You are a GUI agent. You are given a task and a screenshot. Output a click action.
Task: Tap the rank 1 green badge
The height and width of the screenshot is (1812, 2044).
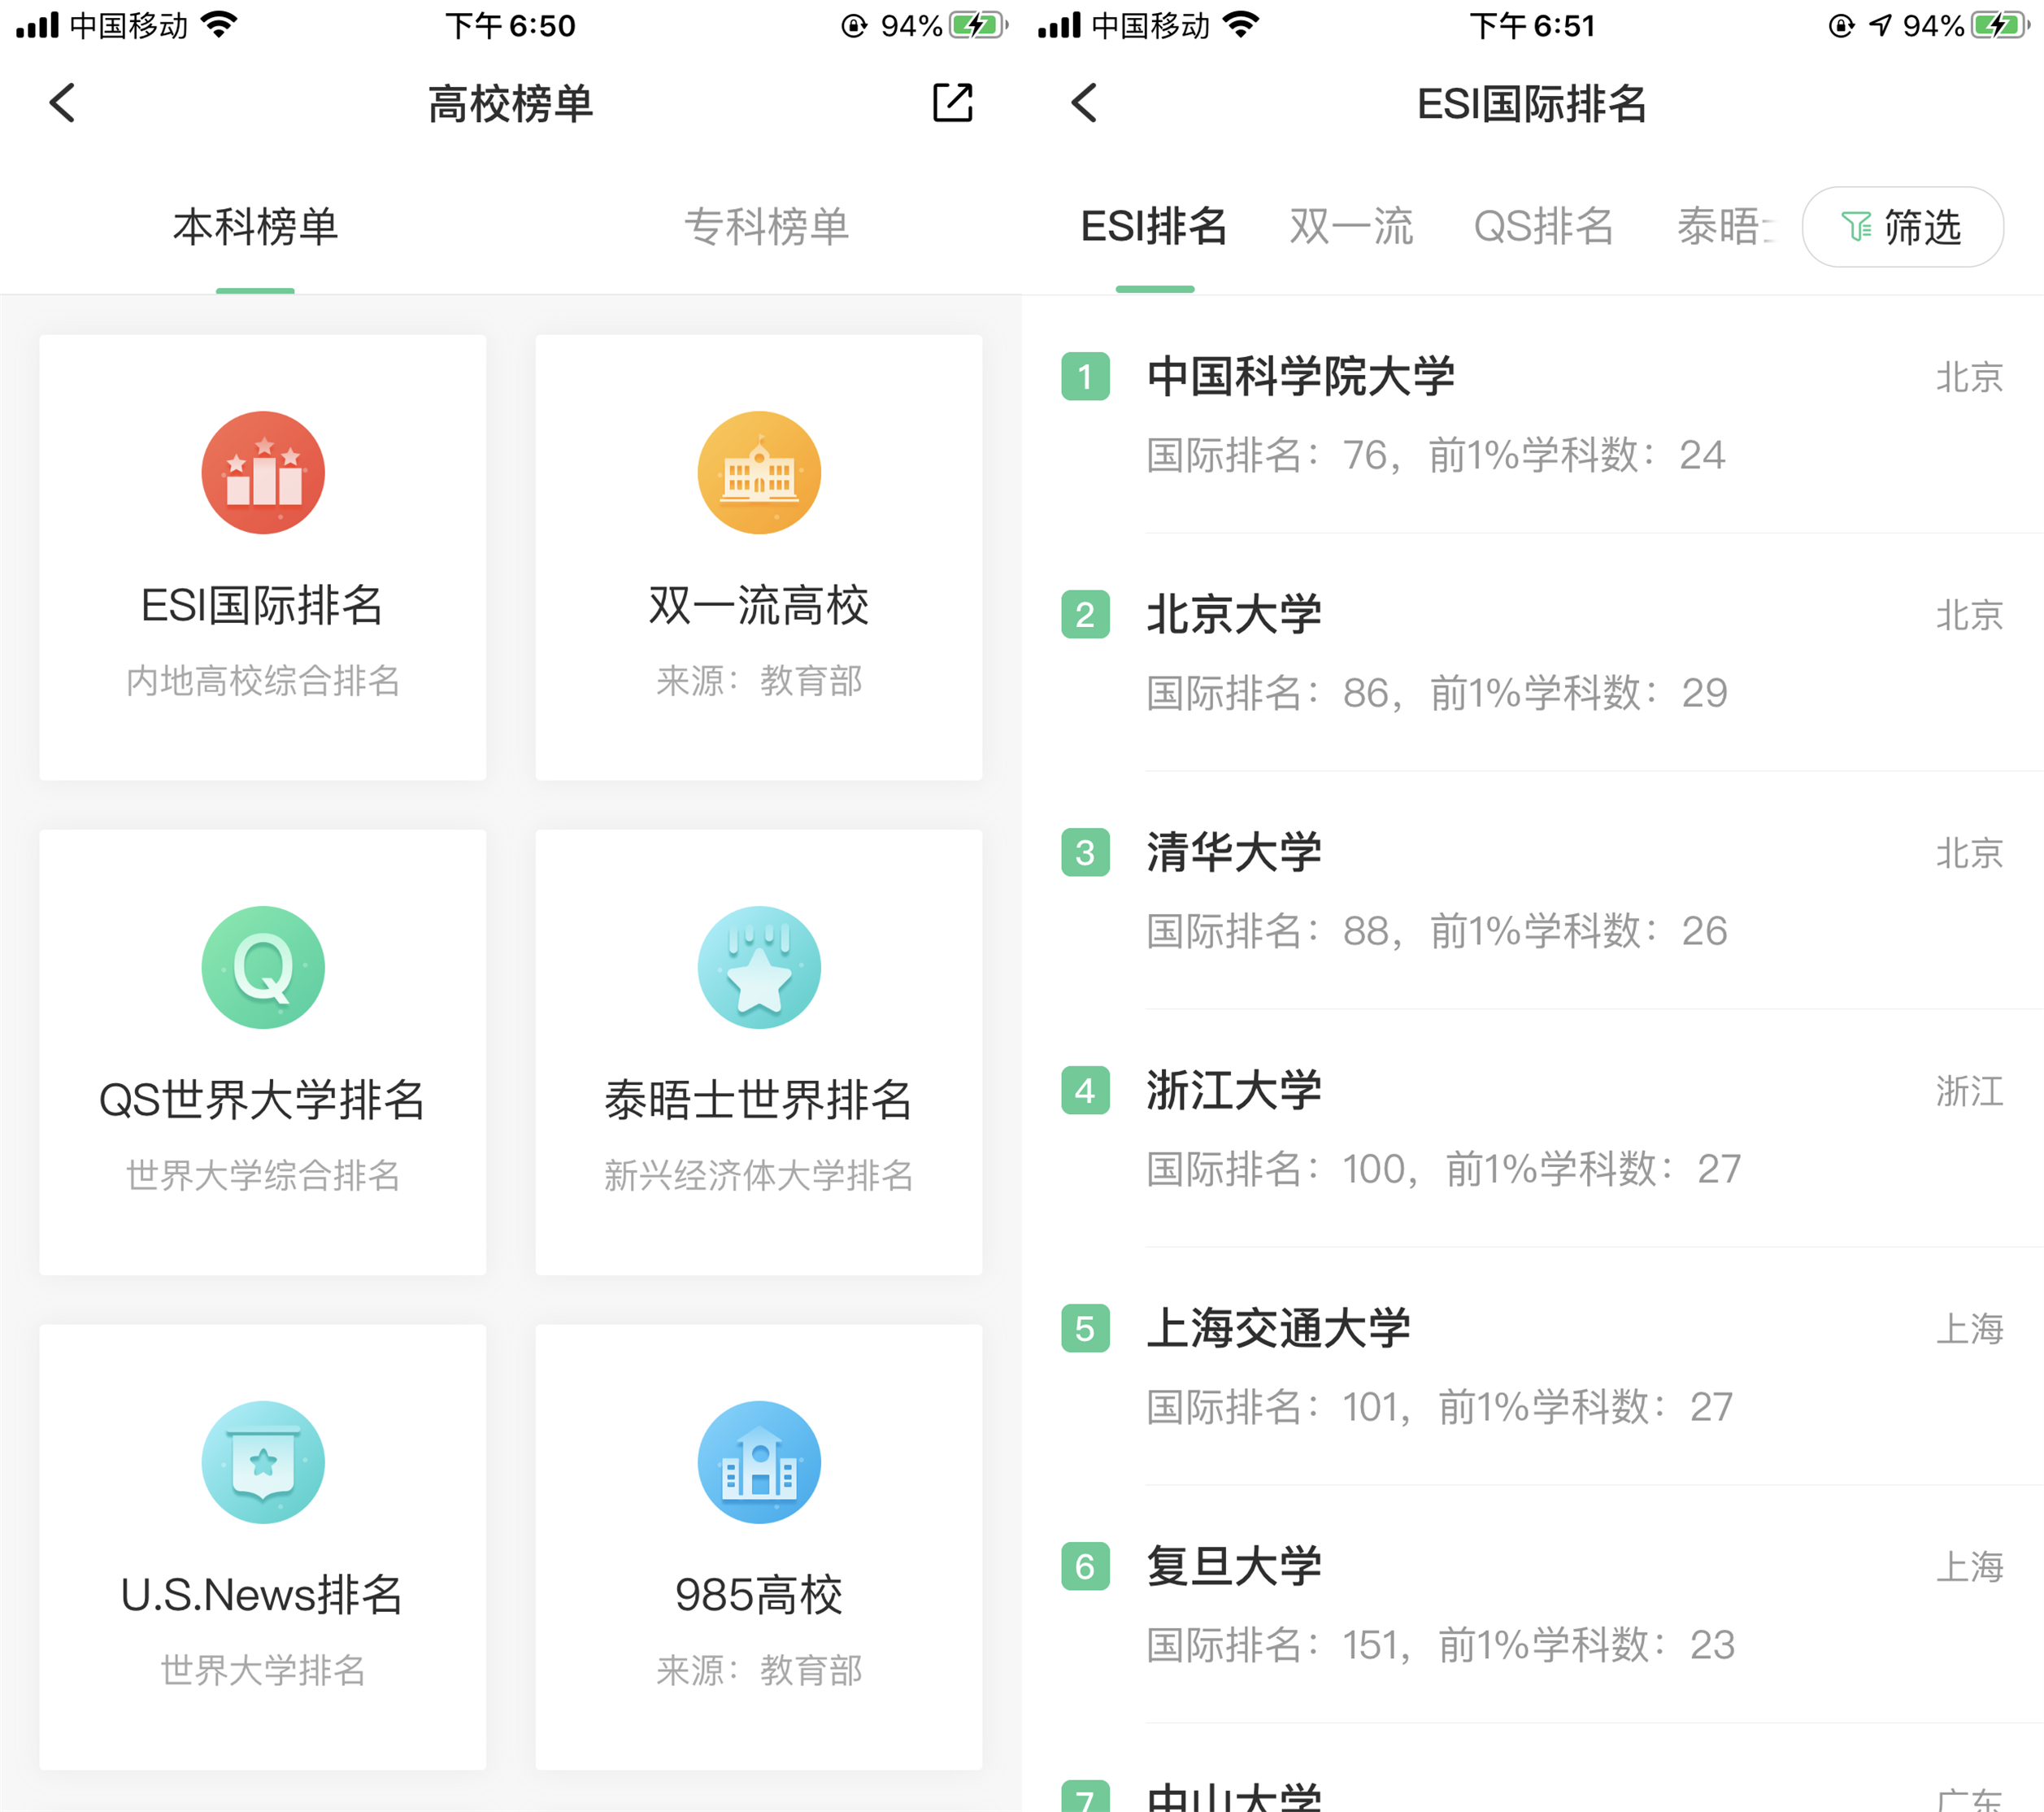pyautogui.click(x=1085, y=377)
